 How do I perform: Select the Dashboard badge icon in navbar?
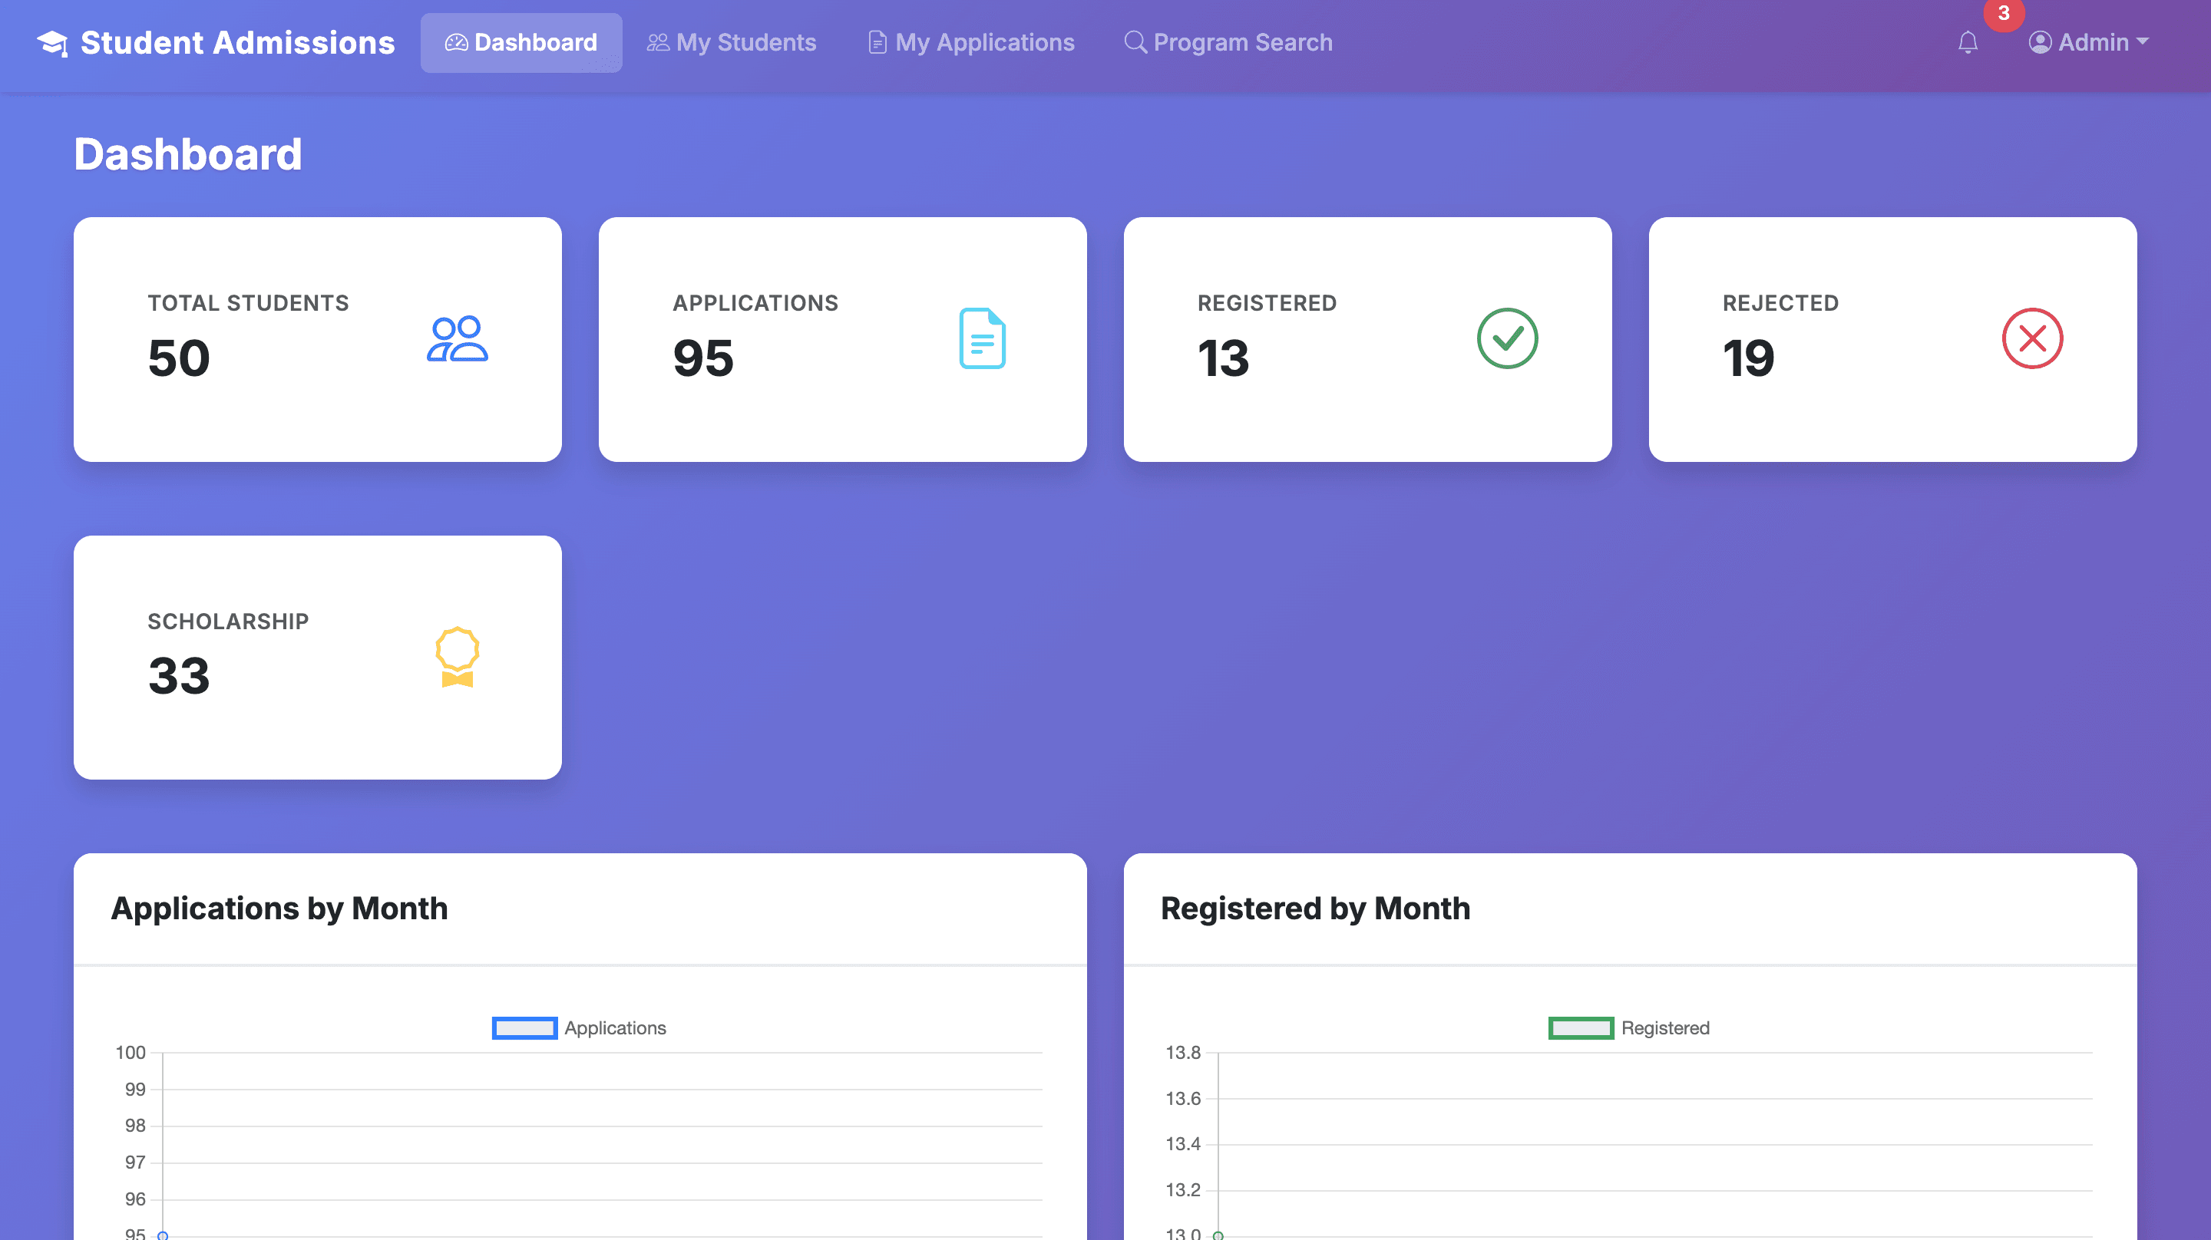click(456, 42)
